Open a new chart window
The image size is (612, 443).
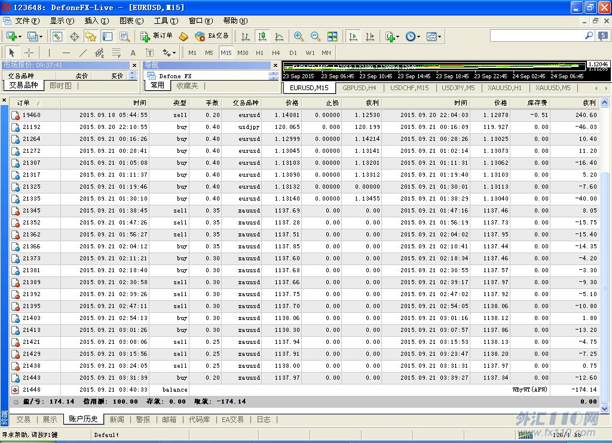coord(11,36)
